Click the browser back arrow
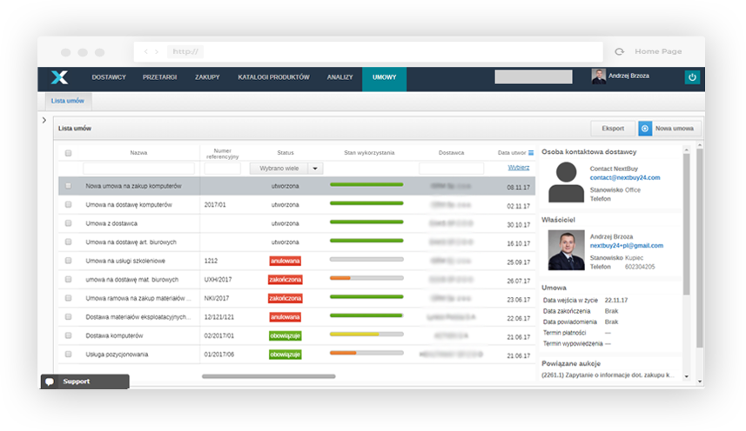Image resolution: width=746 pixels, height=431 pixels. click(x=145, y=52)
